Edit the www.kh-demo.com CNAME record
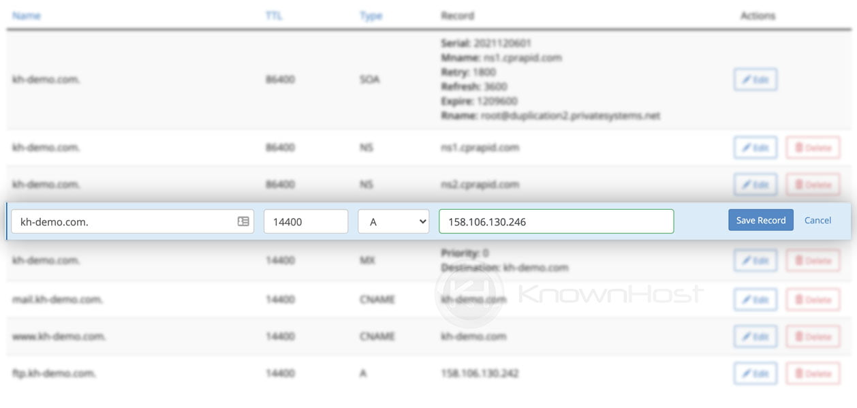The height and width of the screenshot is (408, 857). [x=755, y=336]
